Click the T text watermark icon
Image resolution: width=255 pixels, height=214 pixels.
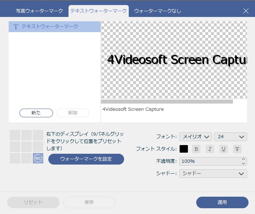(x=16, y=27)
